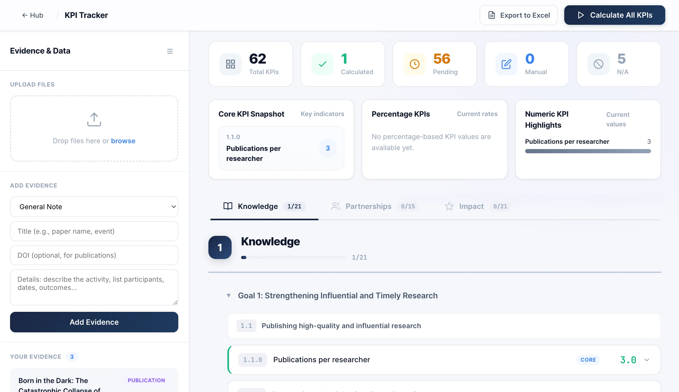The width and height of the screenshot is (679, 392).
Task: Click the people icon on Partnerships tab
Action: (336, 206)
